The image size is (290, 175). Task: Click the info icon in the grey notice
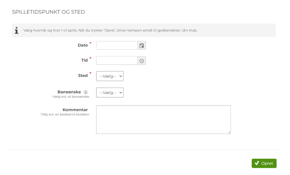pyautogui.click(x=16, y=30)
